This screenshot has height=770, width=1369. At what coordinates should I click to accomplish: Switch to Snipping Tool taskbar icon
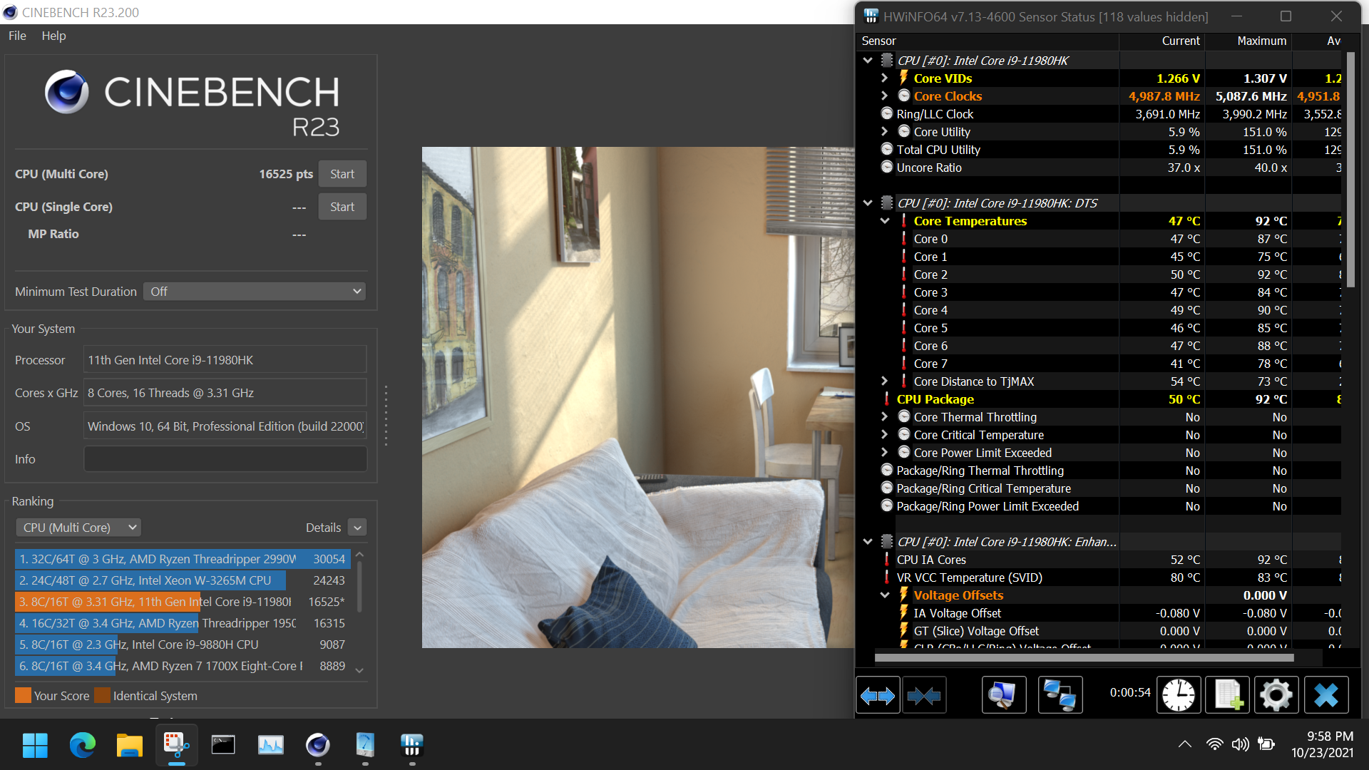coord(176,746)
